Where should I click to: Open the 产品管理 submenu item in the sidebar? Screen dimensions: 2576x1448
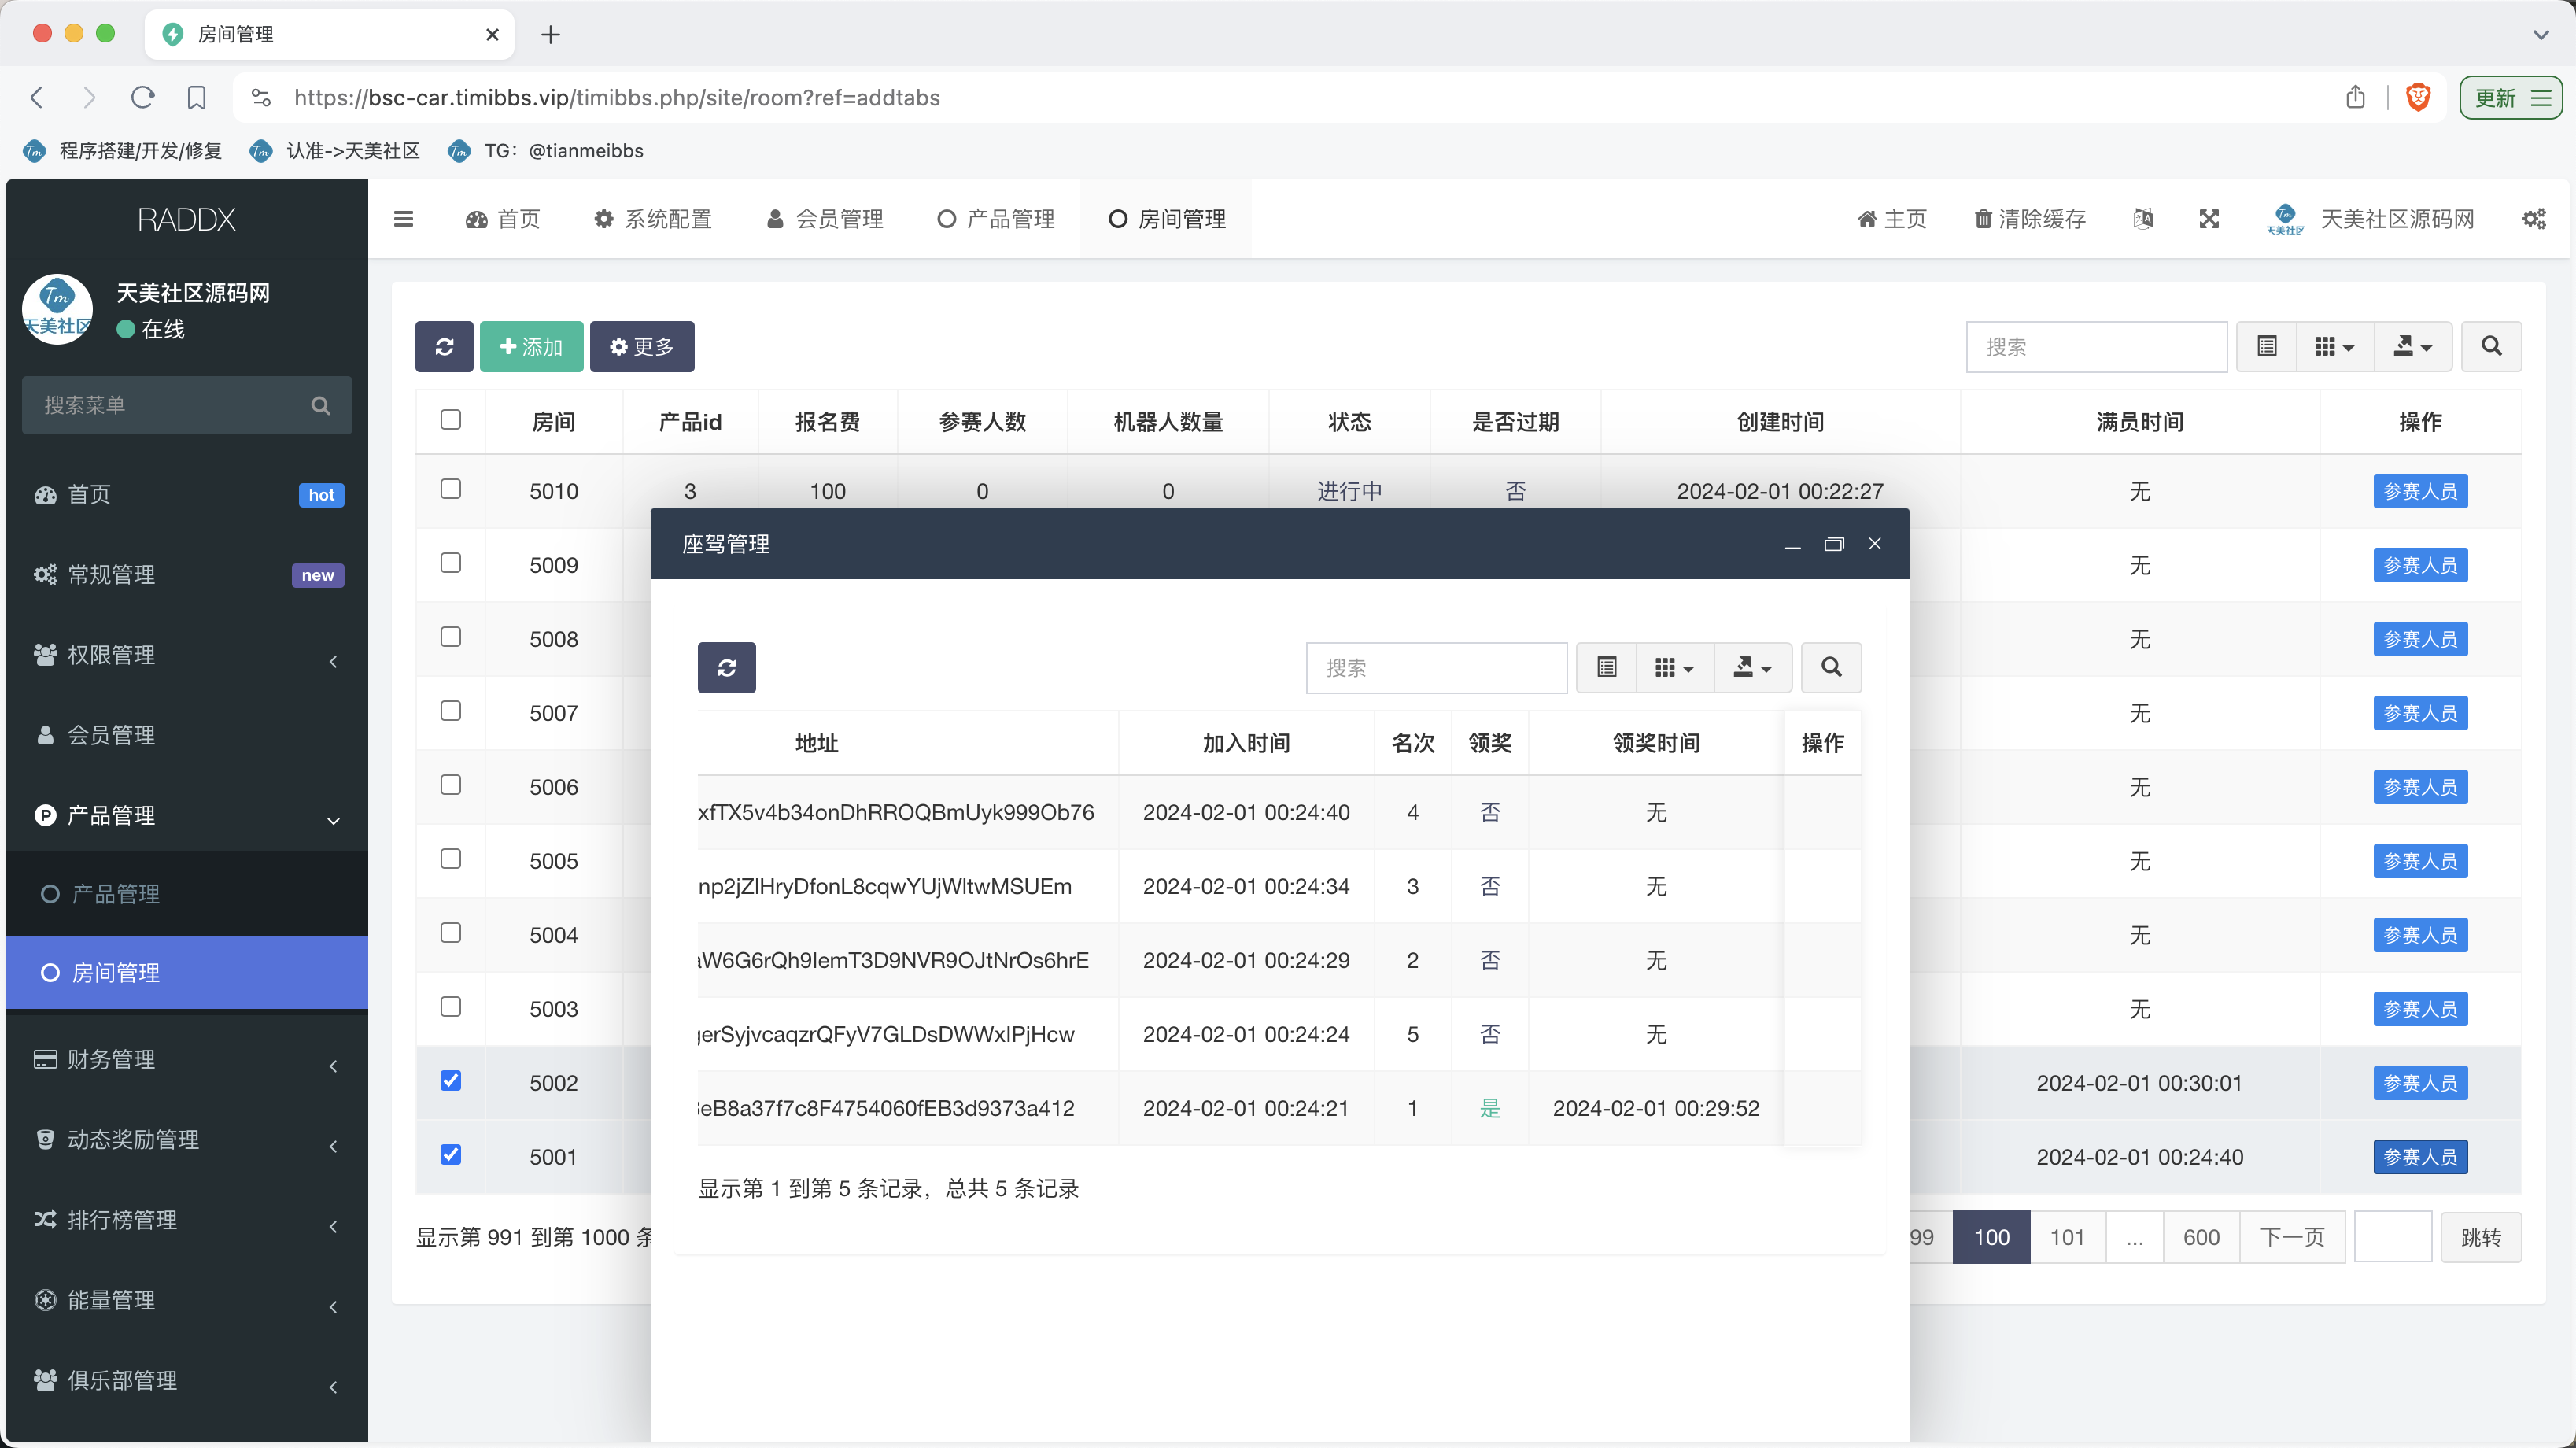pos(187,895)
